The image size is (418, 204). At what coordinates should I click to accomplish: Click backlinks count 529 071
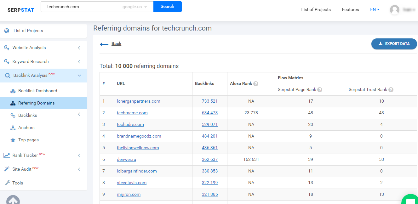pos(210,125)
